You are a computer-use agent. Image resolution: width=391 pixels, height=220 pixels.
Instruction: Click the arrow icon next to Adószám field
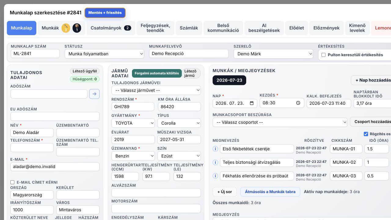[x=94, y=94]
